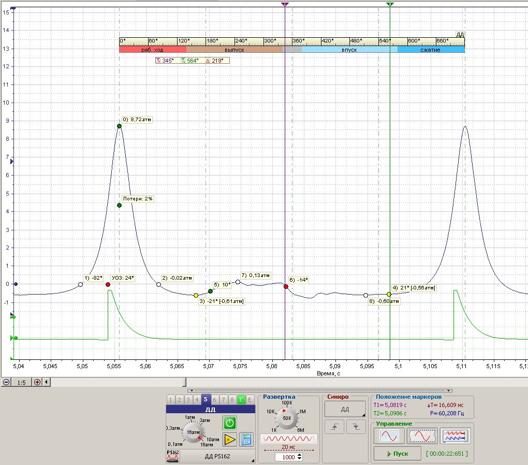
Task: Select falling edge trigger icon
Action: pyautogui.click(x=356, y=427)
